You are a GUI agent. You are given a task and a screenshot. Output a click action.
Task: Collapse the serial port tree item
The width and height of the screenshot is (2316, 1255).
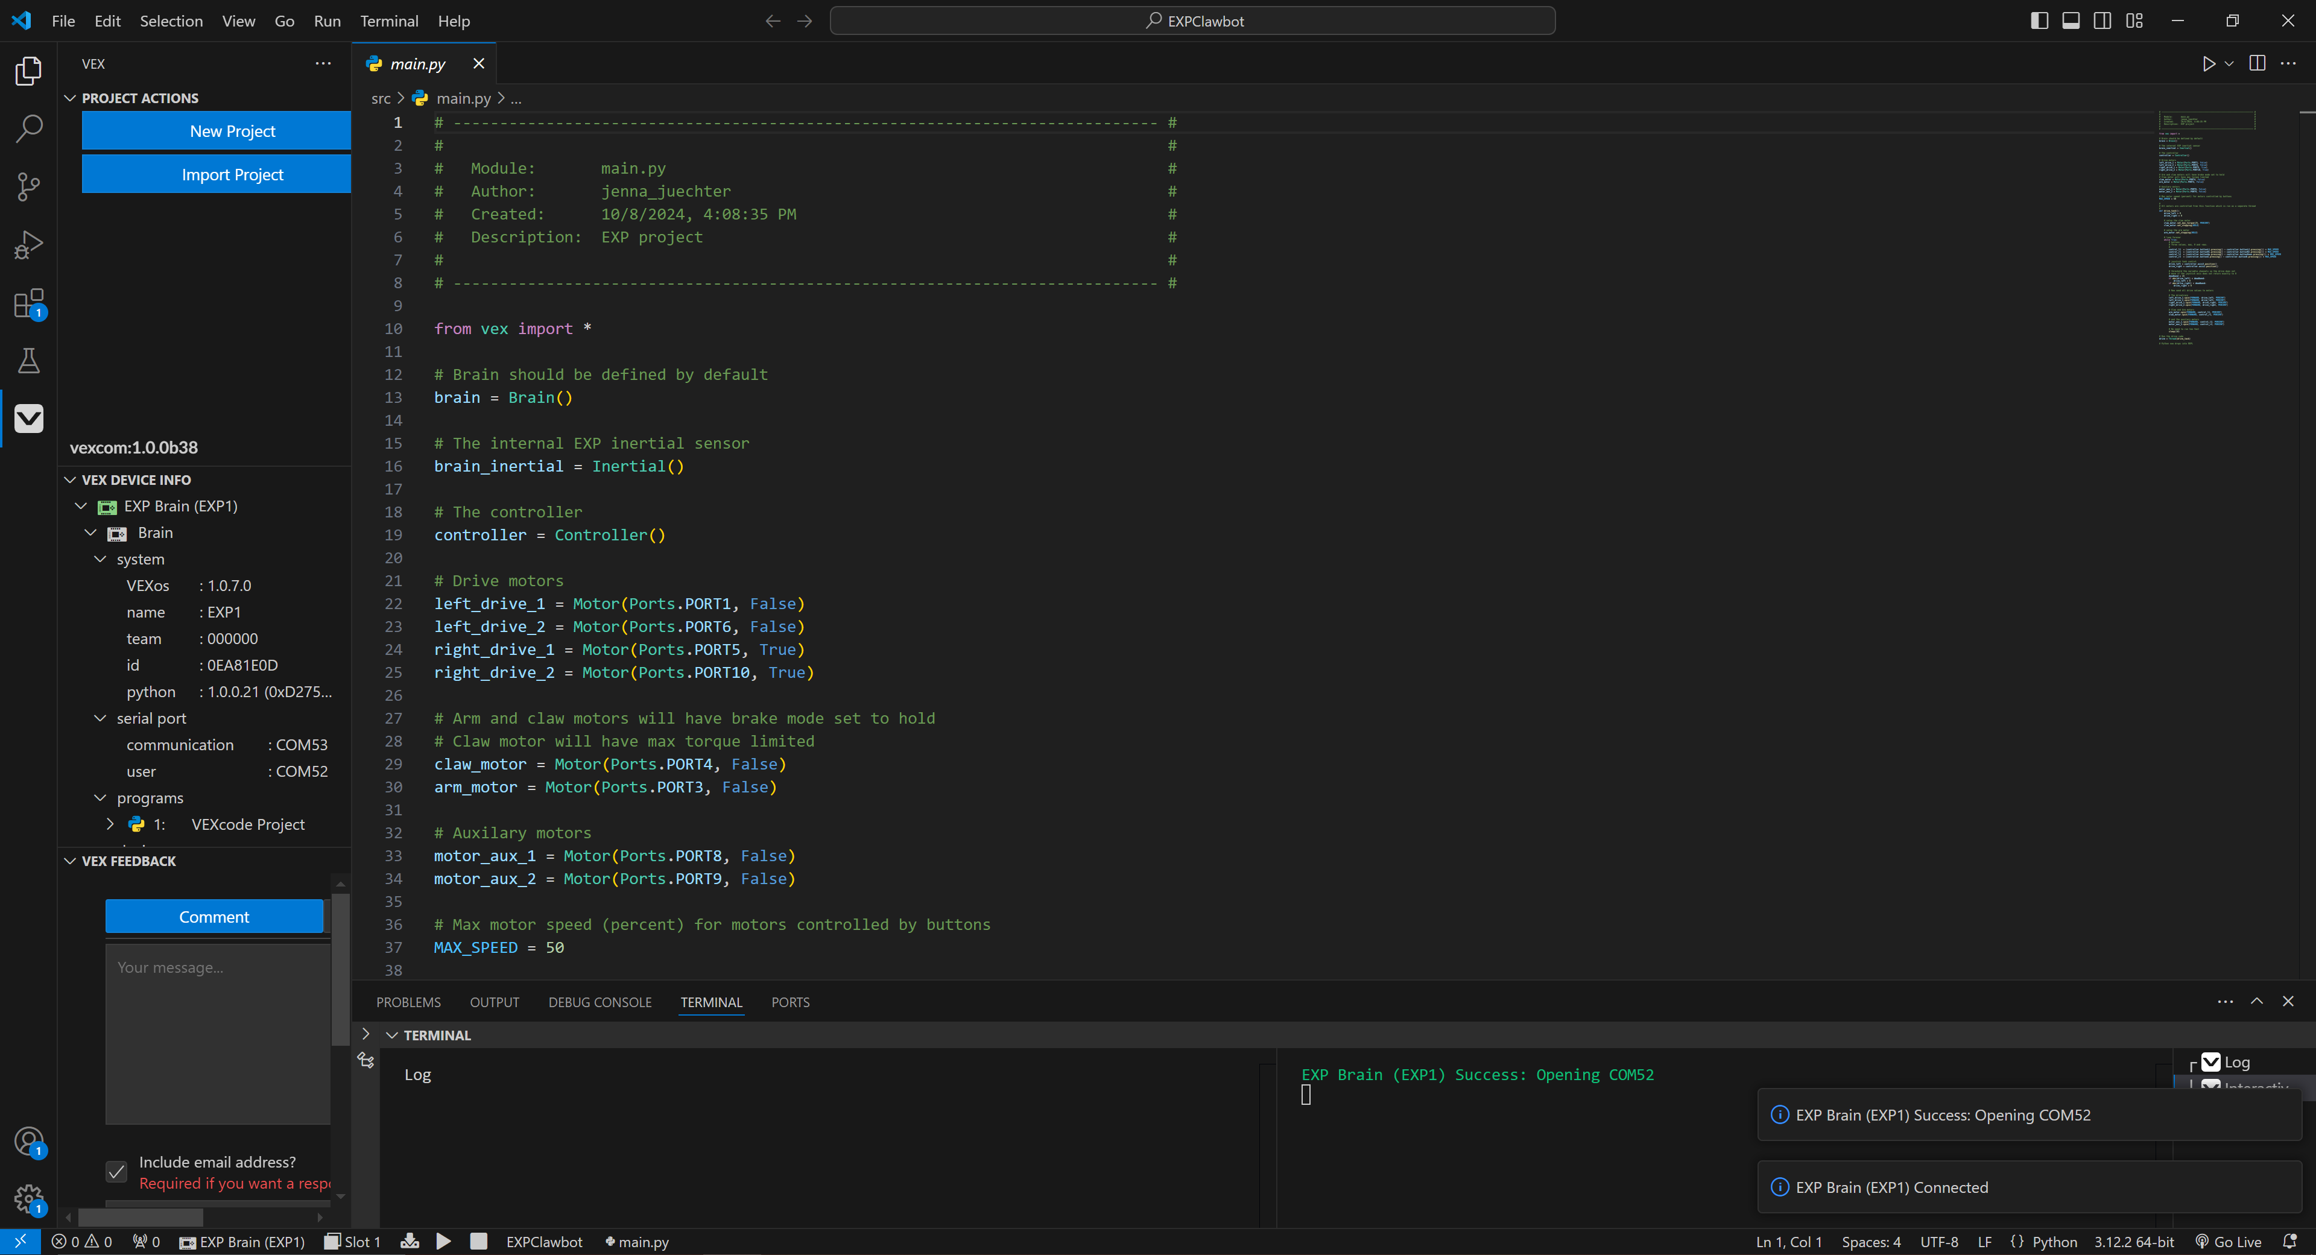click(101, 718)
